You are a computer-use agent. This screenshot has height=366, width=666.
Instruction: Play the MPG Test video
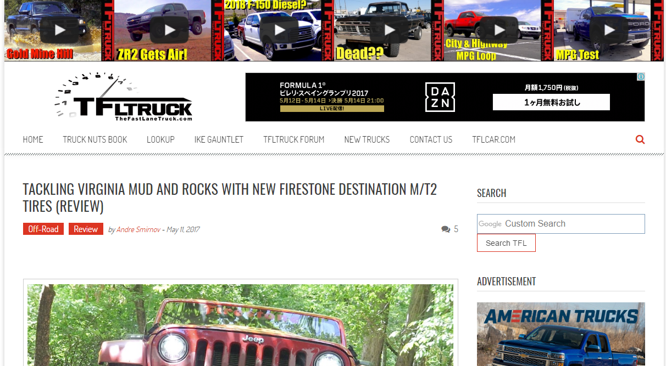[609, 30]
